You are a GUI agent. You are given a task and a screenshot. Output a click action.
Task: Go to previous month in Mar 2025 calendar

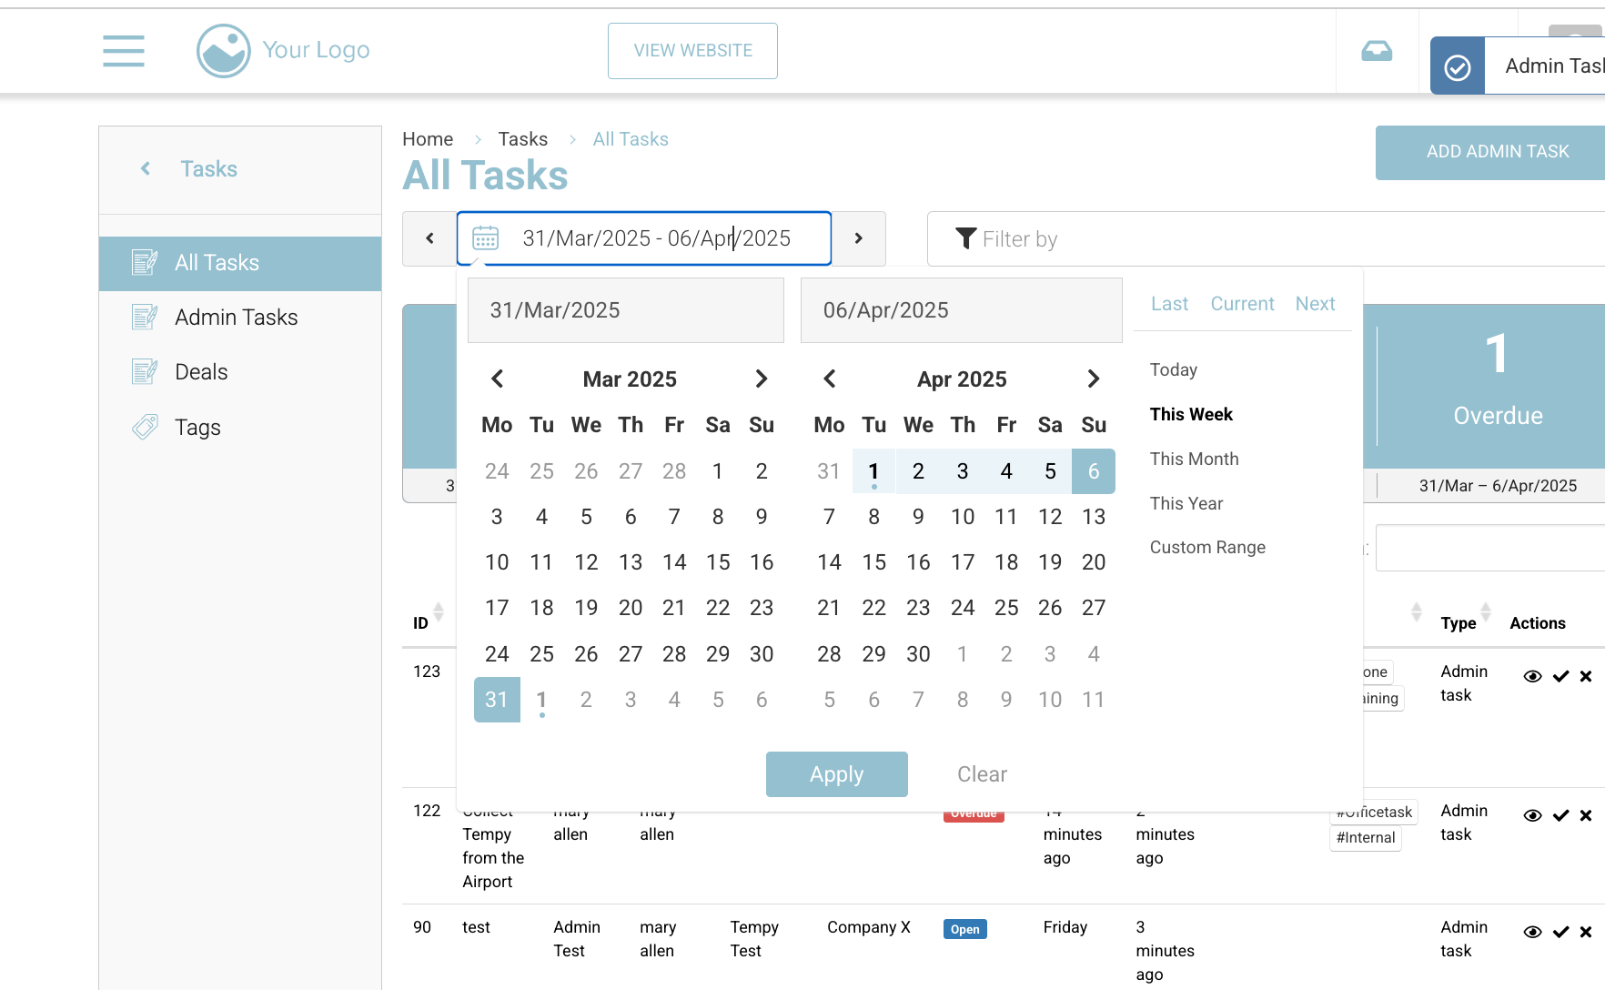pos(497,379)
